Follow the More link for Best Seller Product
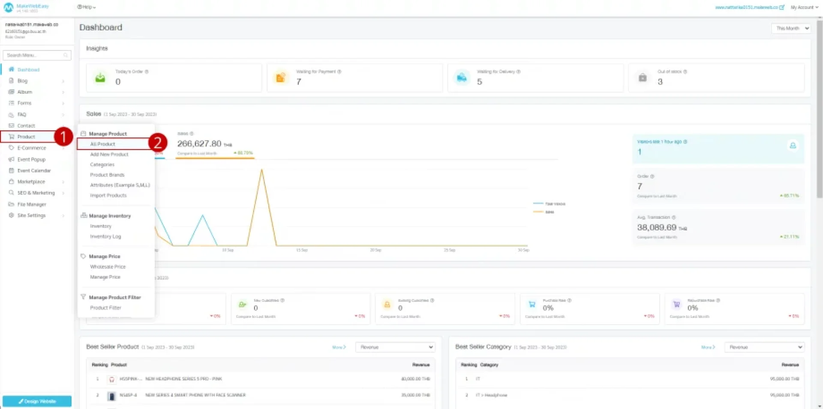 point(339,347)
